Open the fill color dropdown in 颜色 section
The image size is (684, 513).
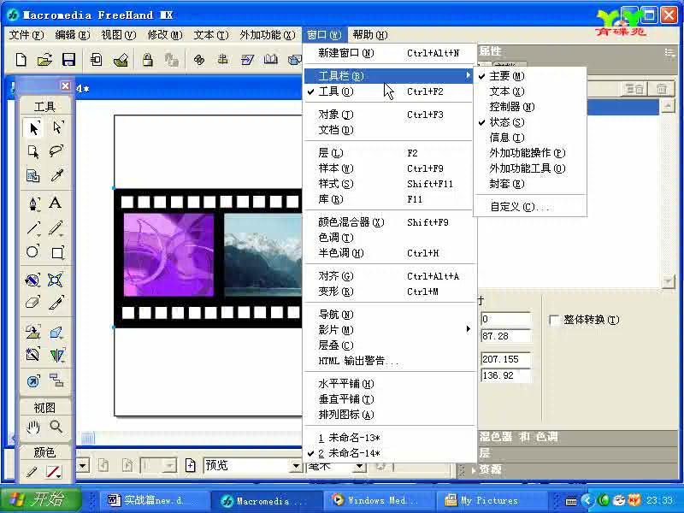(58, 477)
